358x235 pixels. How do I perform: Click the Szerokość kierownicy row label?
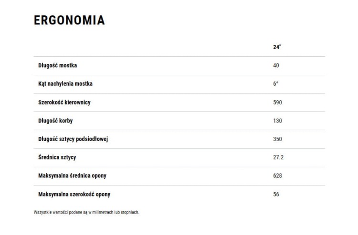(64, 102)
